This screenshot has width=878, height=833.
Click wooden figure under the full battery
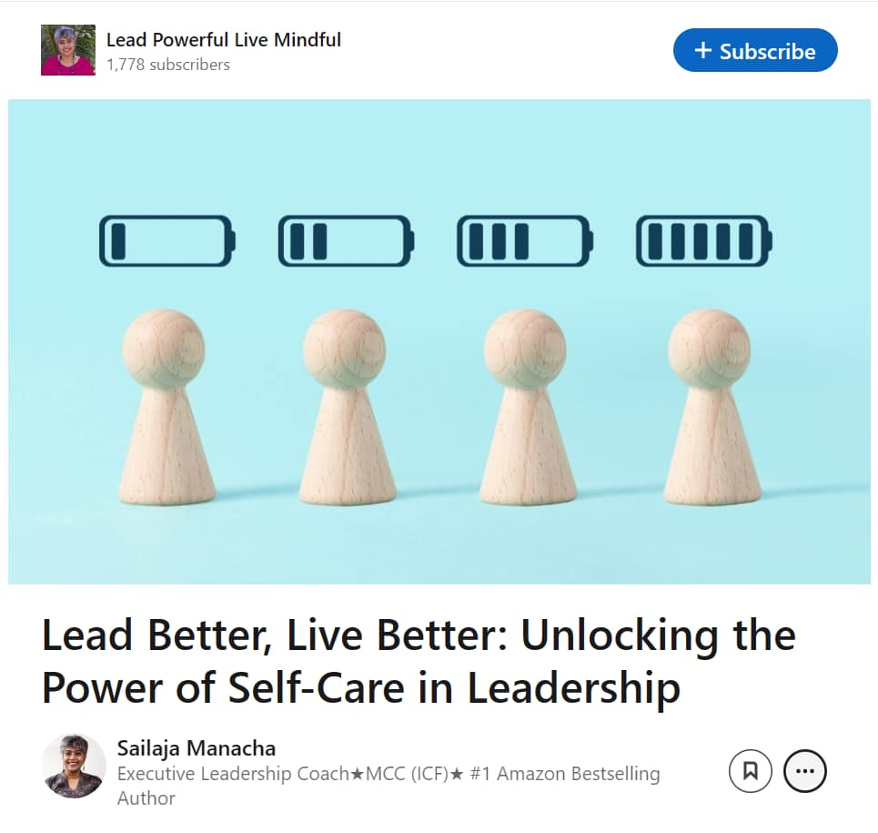coord(711,407)
